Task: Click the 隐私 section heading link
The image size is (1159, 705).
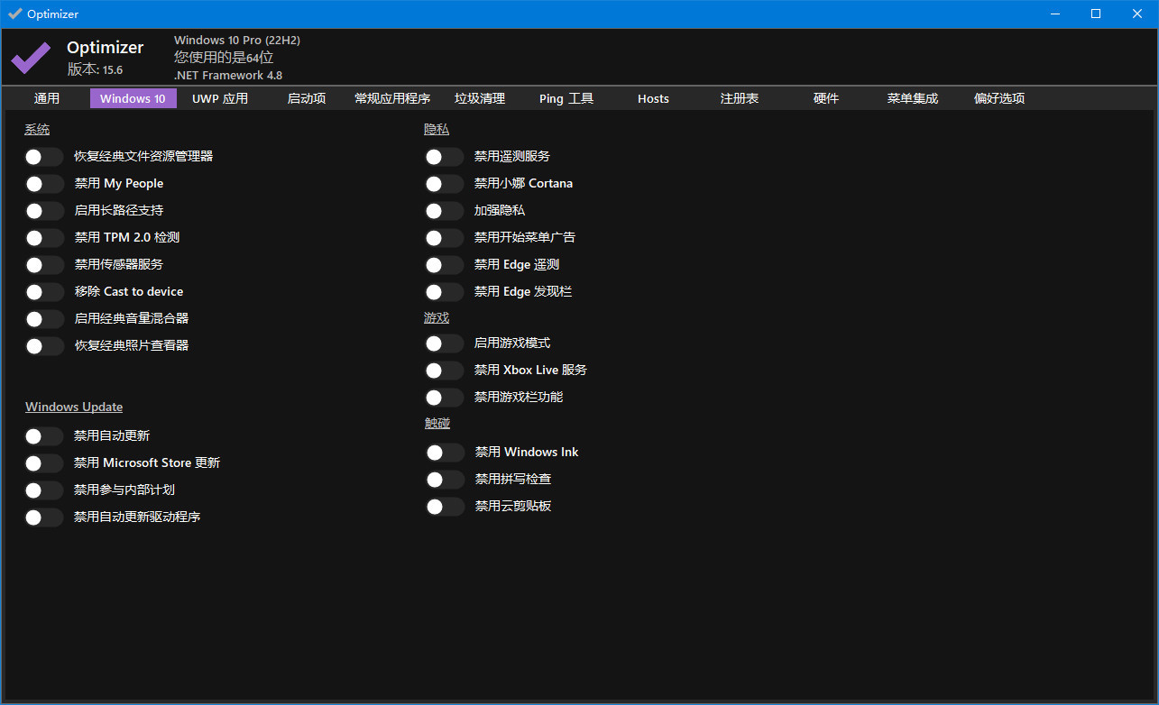Action: point(437,130)
